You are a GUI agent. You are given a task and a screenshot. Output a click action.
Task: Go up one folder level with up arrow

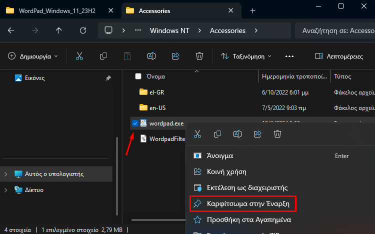click(59, 30)
